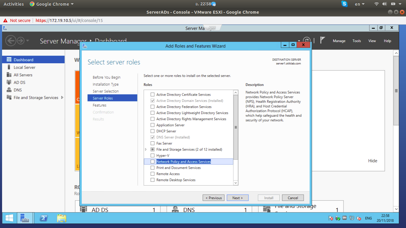406x228 pixels.
Task: Check Fax Server role
Action: (152, 143)
